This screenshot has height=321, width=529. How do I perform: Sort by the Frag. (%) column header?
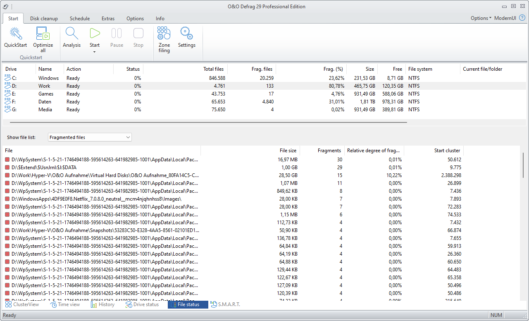pos(311,69)
